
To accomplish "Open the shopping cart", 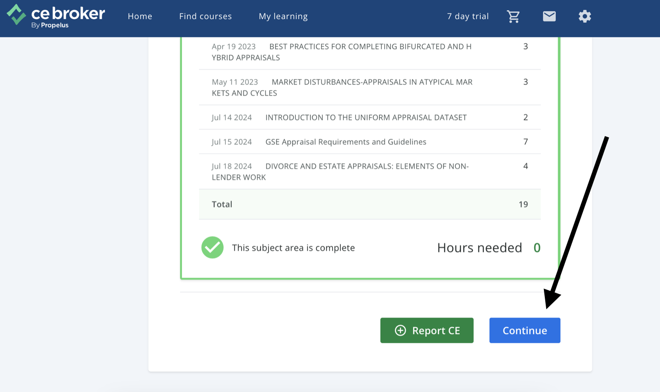I will pyautogui.click(x=514, y=16).
